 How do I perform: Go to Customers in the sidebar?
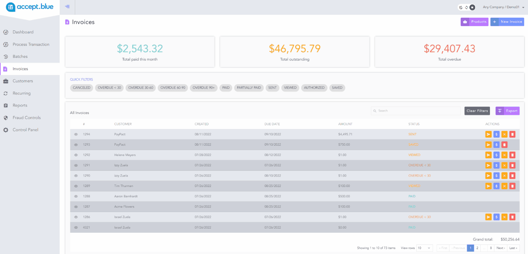[23, 81]
